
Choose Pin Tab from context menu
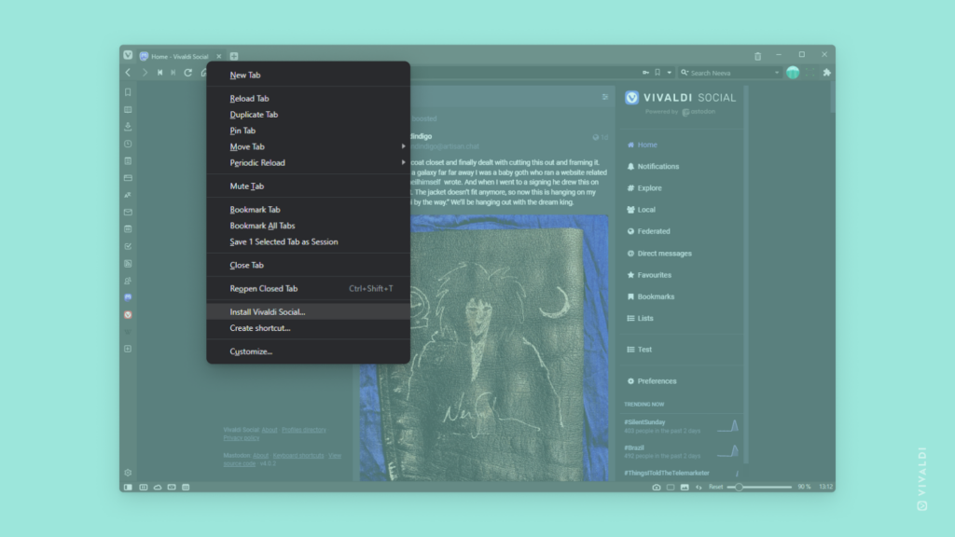pos(308,131)
